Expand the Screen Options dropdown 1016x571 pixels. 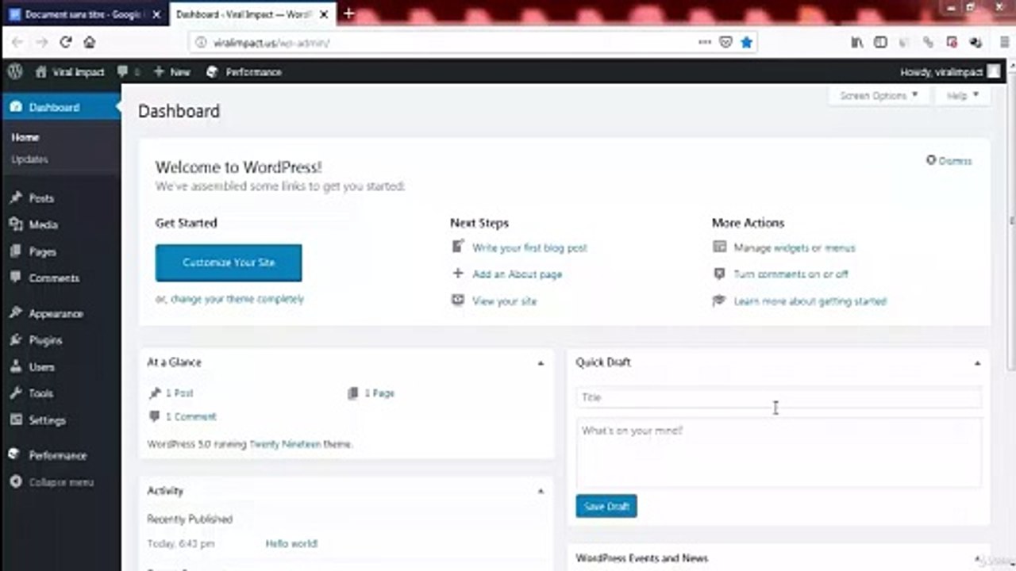click(x=879, y=95)
